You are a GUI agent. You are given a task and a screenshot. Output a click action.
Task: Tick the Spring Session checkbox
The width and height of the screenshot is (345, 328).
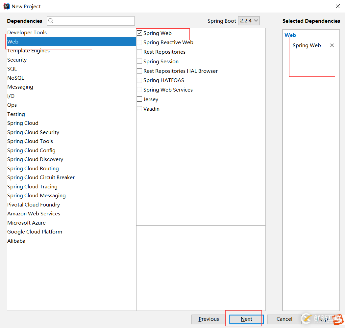tap(139, 61)
